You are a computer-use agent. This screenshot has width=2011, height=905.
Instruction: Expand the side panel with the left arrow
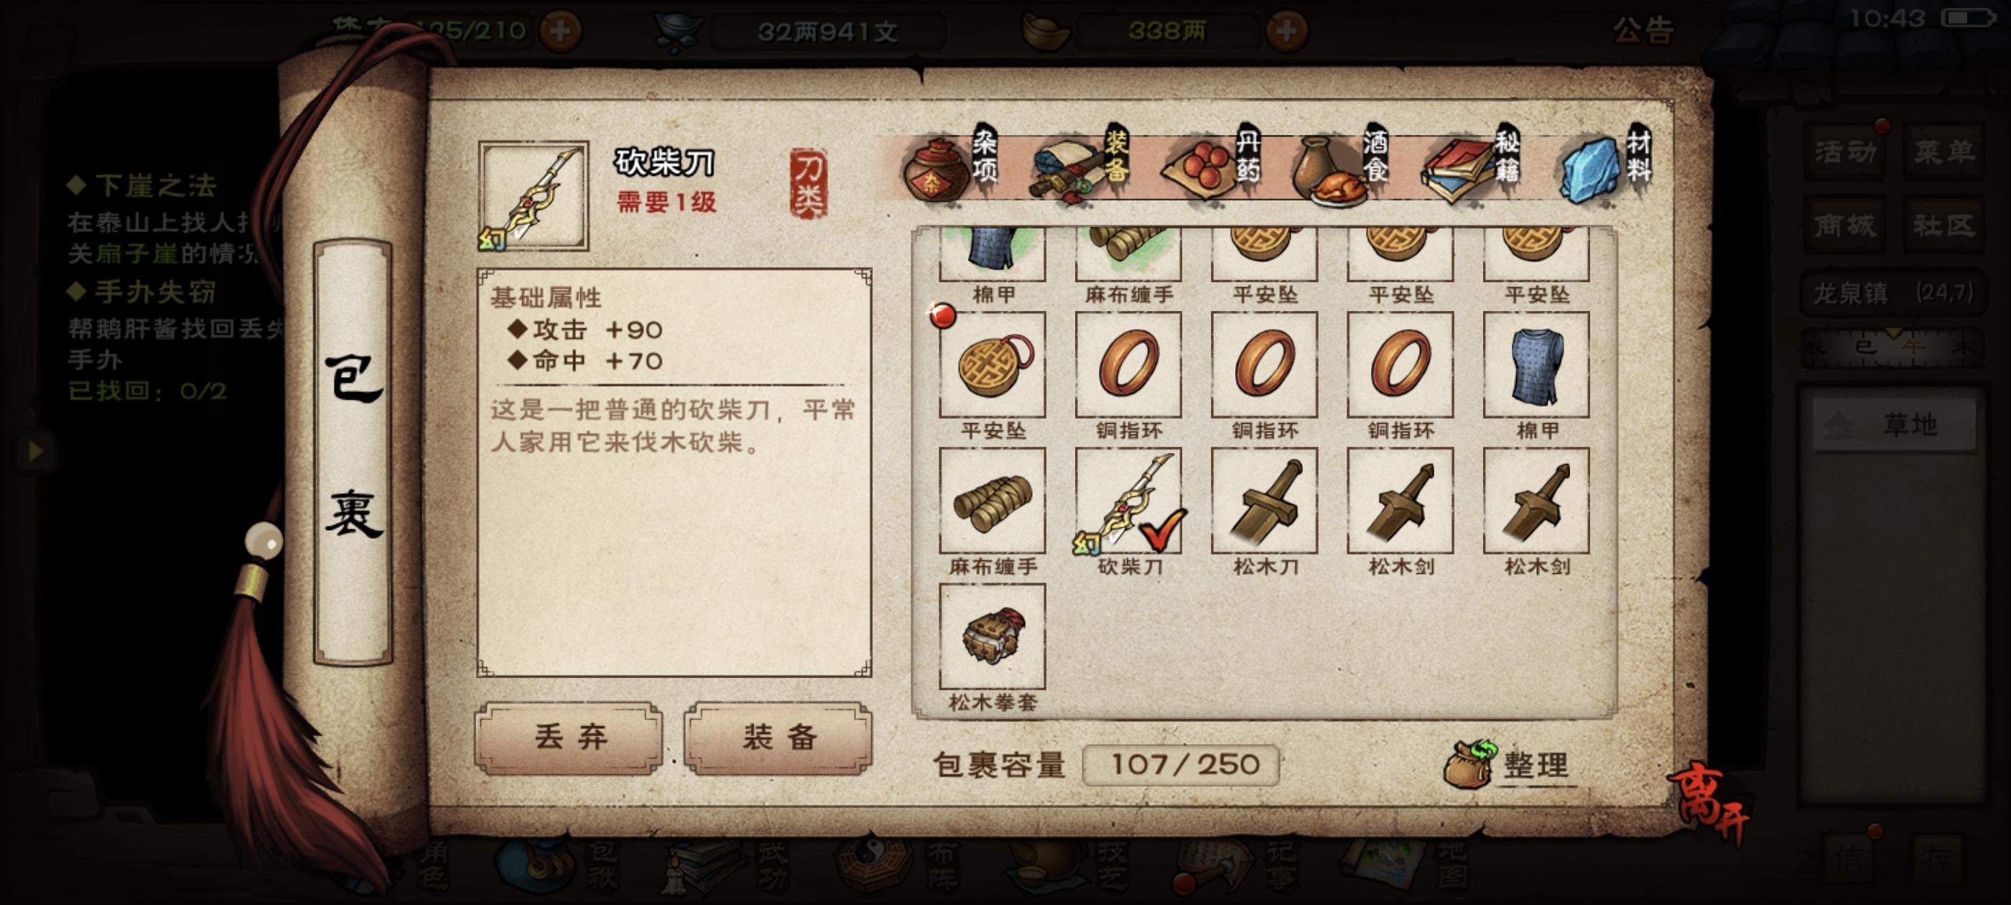(35, 450)
